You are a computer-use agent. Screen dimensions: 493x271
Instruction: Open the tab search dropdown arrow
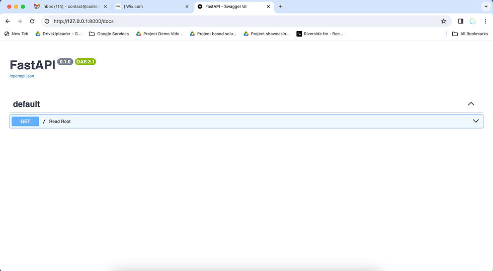click(486, 6)
